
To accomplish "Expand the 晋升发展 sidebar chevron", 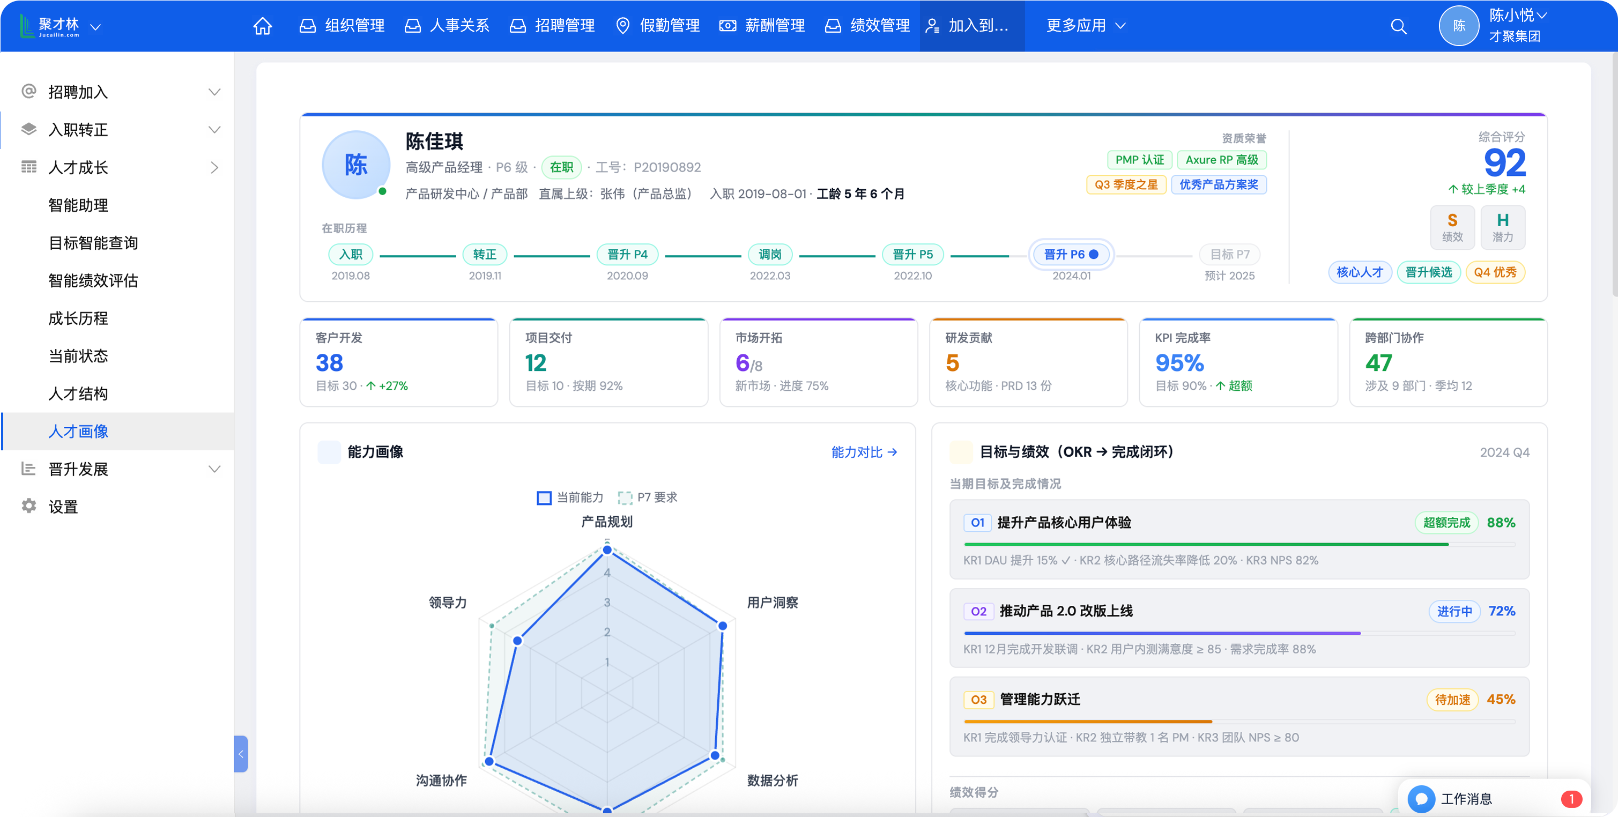I will click(214, 469).
